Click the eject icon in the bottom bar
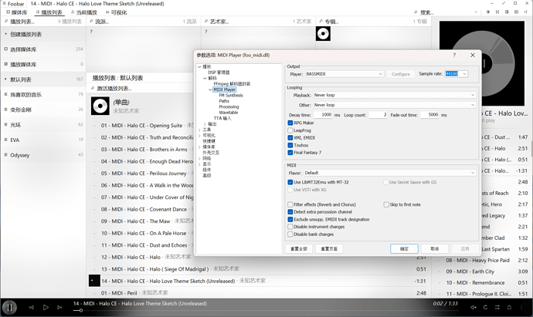Image resolution: width=533 pixels, height=317 pixels. click(509, 308)
